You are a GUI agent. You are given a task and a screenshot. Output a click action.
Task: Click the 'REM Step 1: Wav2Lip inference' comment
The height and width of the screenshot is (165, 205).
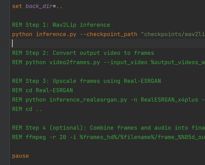61,25
